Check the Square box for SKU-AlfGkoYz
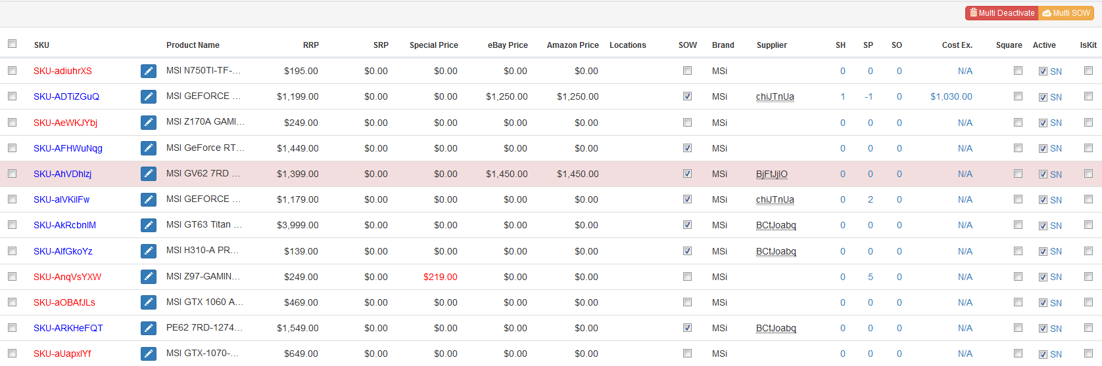This screenshot has width=1102, height=366. (1018, 251)
